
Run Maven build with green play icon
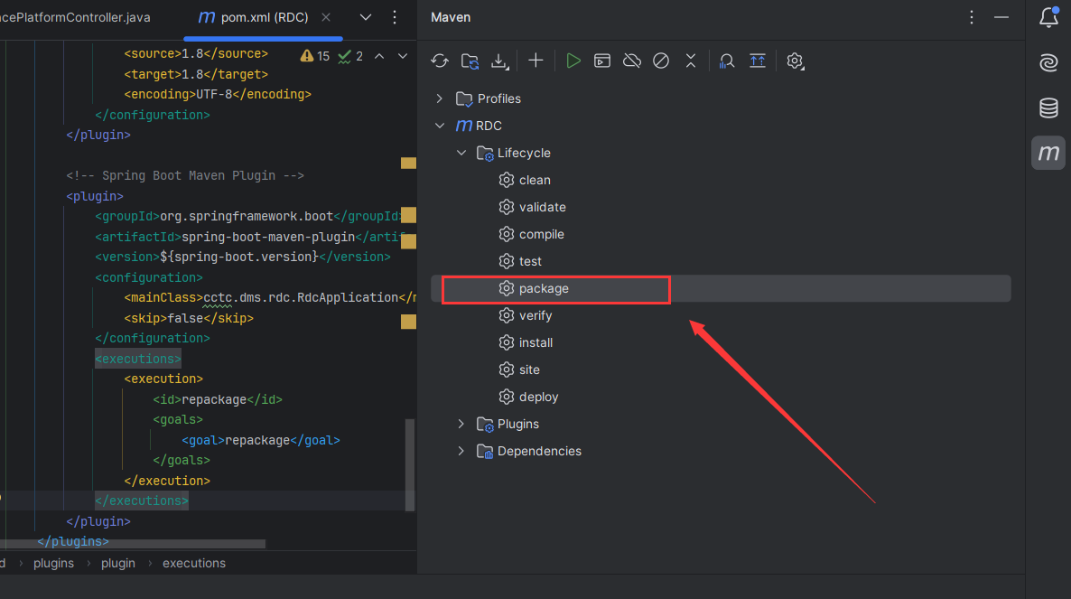pyautogui.click(x=573, y=61)
